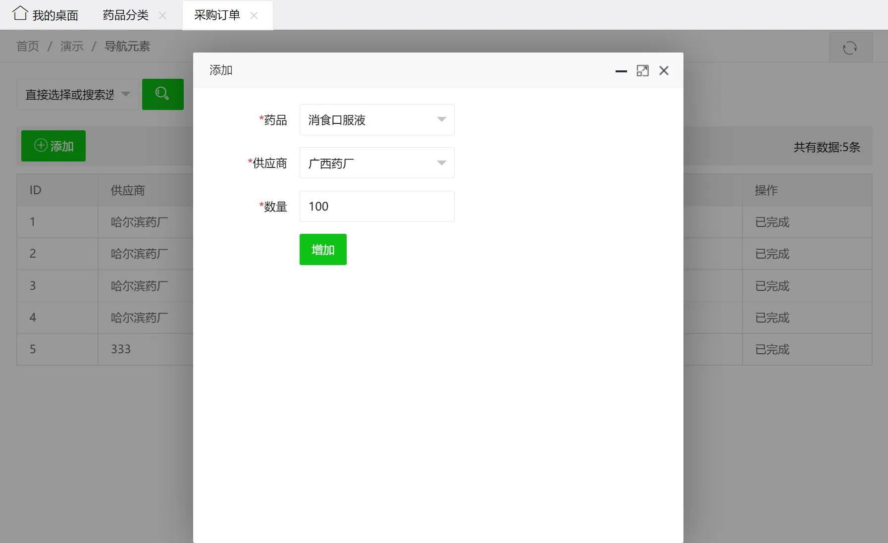Switch to the 我的桌面 tab
The height and width of the screenshot is (543, 888).
(46, 15)
